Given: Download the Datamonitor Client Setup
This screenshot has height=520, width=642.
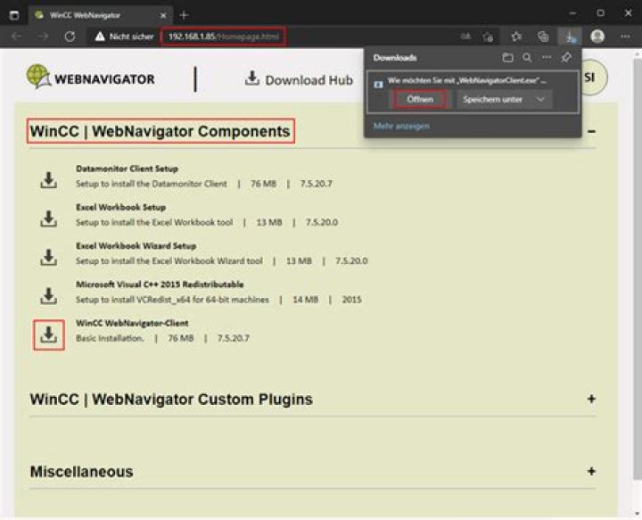Looking at the screenshot, I should [48, 180].
